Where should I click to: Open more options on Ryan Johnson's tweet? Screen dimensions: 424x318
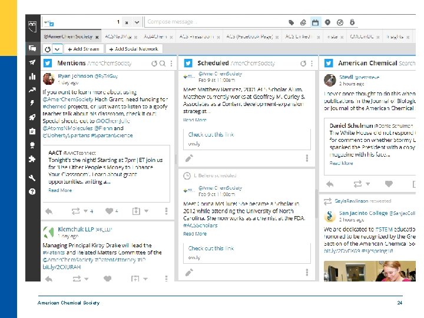166,211
